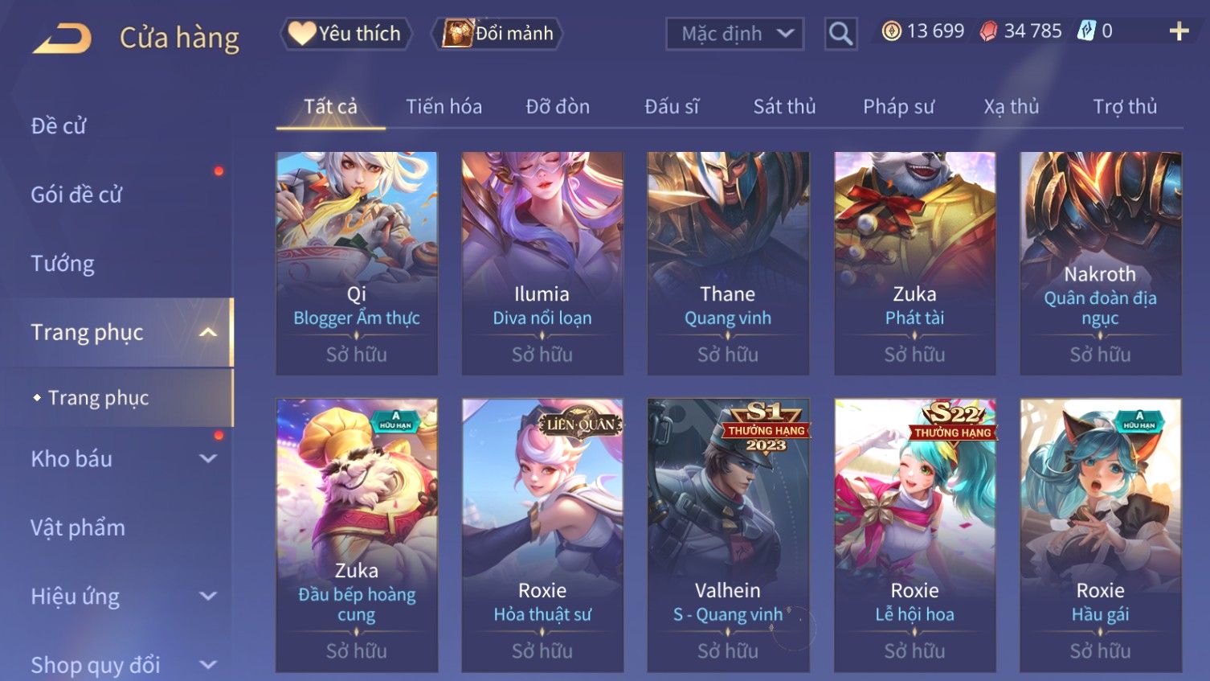Open Gói đề cử in sidebar

[76, 195]
